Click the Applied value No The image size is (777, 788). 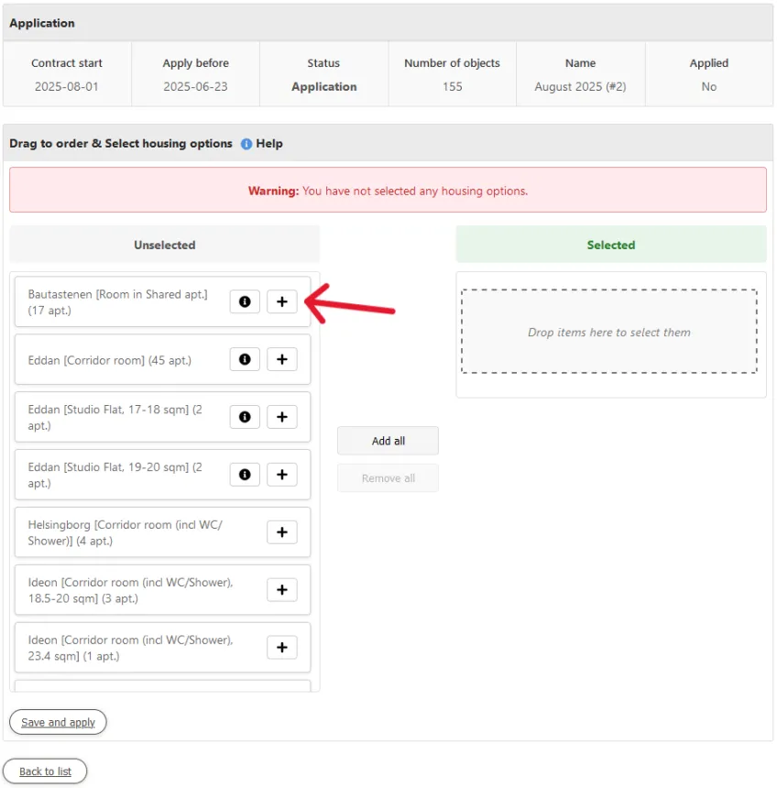click(709, 86)
